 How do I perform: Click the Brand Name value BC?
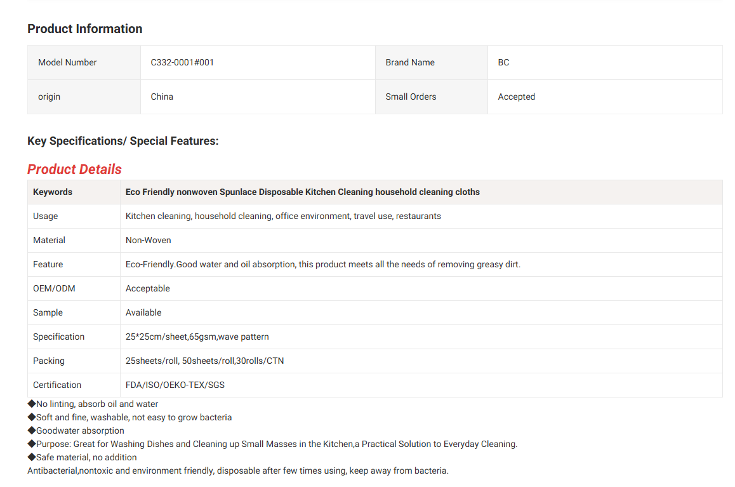pos(503,62)
